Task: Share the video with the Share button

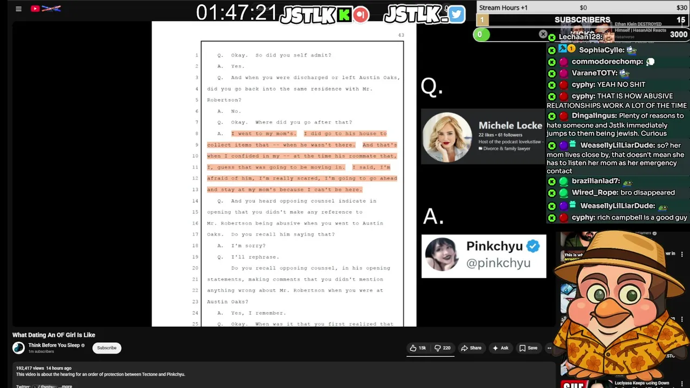Action: (x=471, y=348)
